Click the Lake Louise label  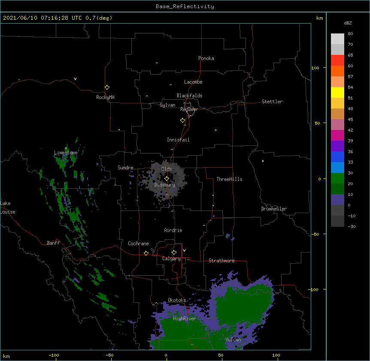coord(8,208)
